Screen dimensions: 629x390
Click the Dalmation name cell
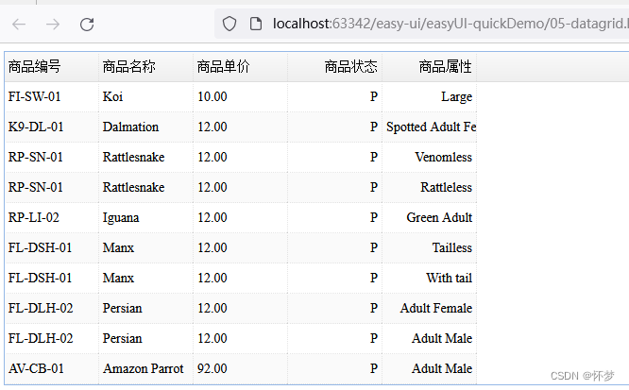coord(146,127)
